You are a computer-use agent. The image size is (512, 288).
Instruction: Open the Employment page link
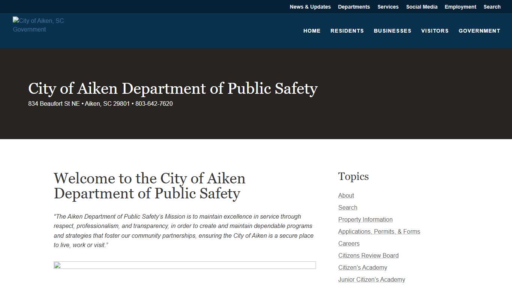(x=460, y=7)
